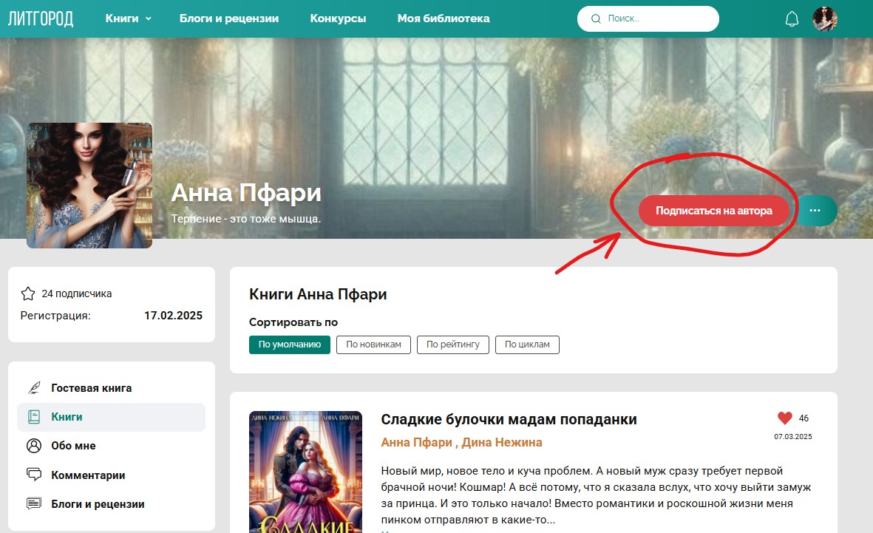Open co-author link Дина Нежина
This screenshot has height=533, width=873.
coord(502,442)
